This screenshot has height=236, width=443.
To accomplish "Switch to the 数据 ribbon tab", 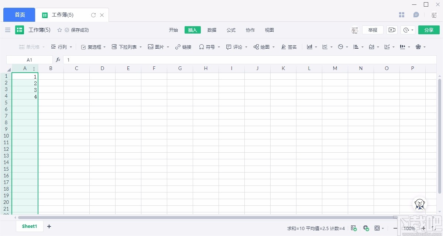I will coord(212,30).
